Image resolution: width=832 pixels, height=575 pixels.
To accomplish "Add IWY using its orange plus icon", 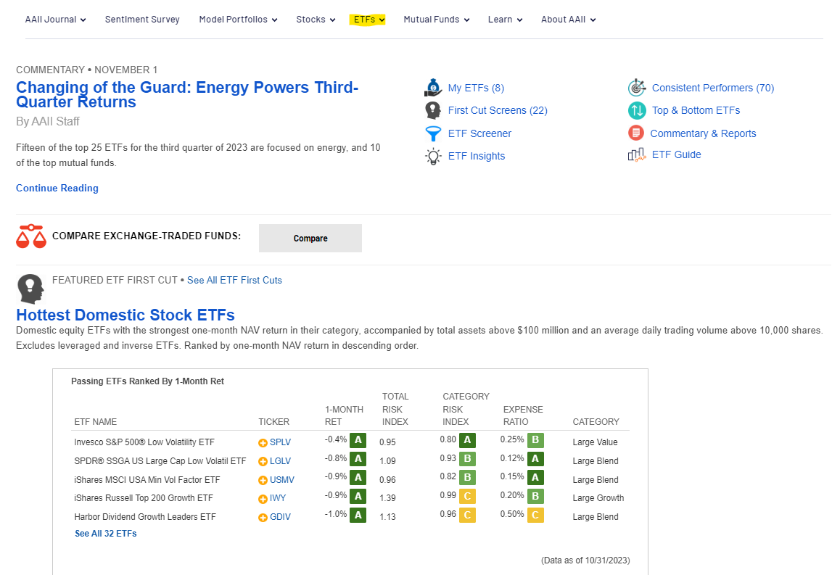I will coord(263,499).
